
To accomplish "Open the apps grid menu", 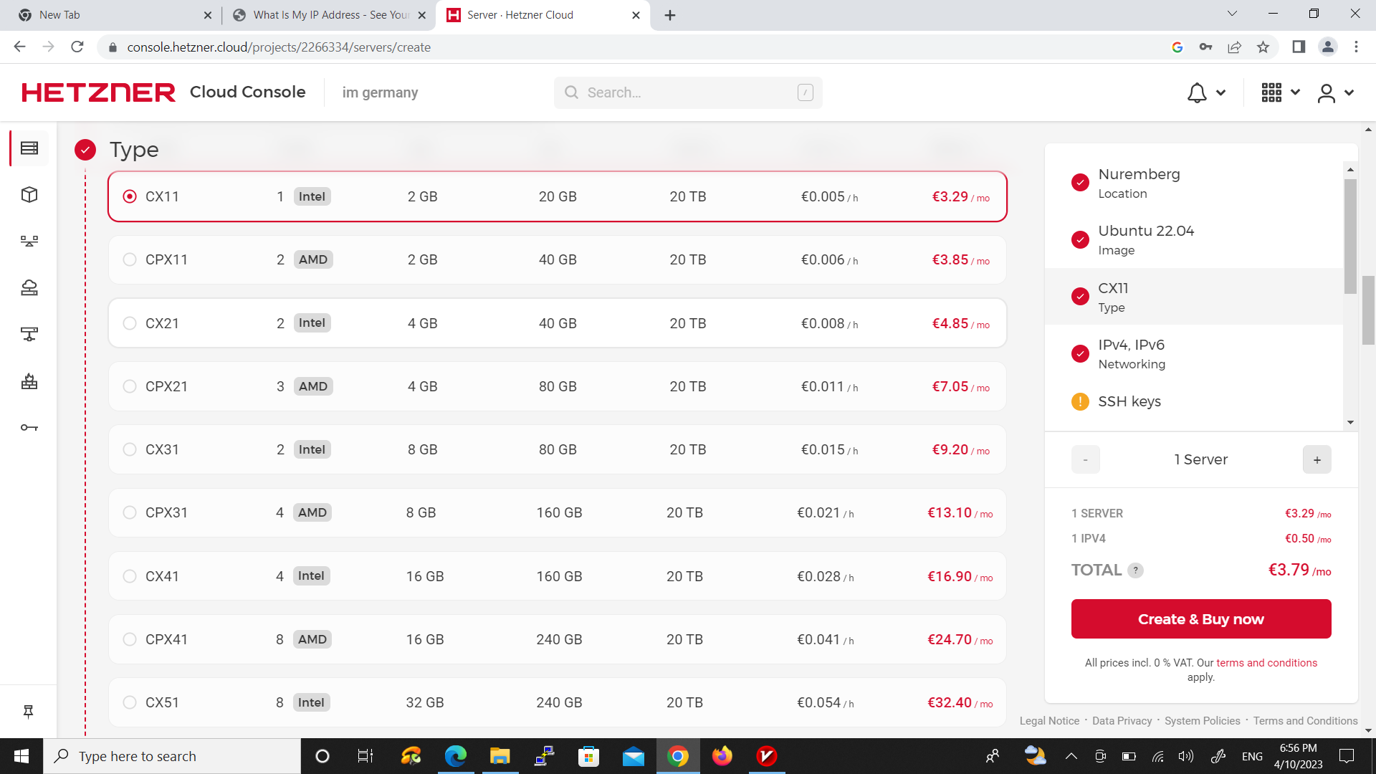I will point(1271,92).
